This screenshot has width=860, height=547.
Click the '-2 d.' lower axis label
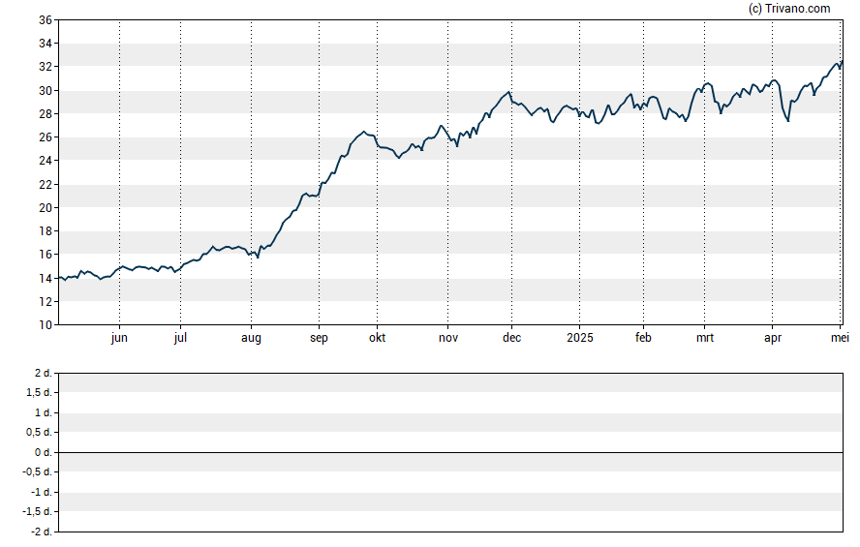41,532
